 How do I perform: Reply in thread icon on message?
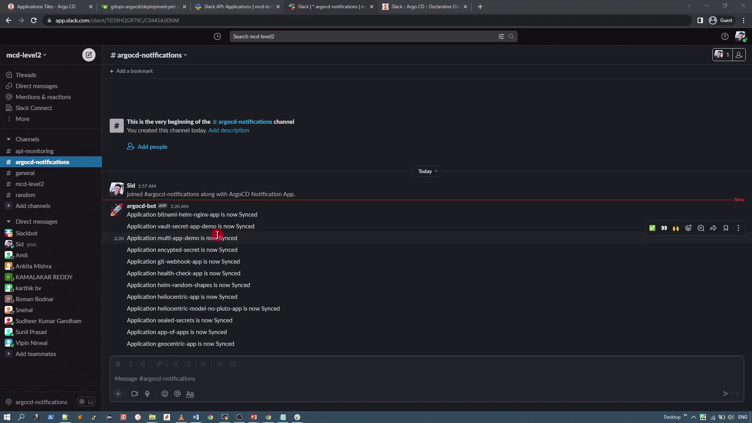tap(701, 228)
